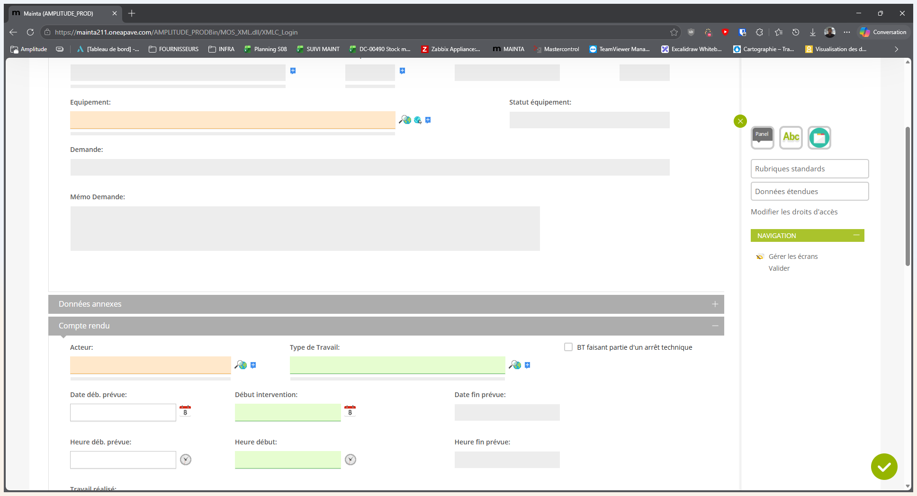Click the green checkmark validate button
917x496 pixels.
884,467
